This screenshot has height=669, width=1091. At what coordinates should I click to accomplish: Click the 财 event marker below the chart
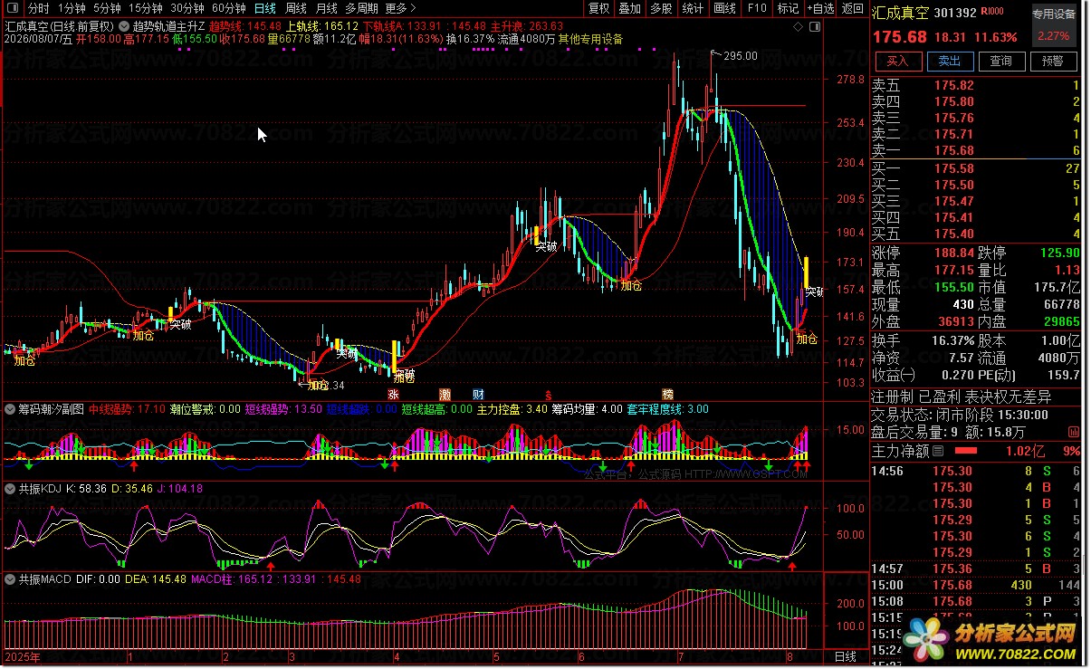pos(478,395)
